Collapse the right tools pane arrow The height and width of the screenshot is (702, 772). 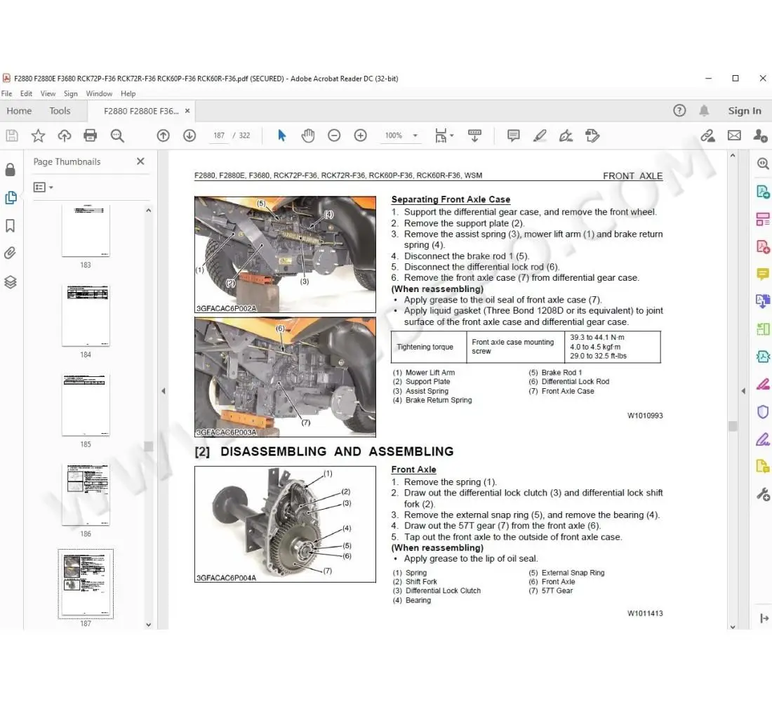pos(743,391)
